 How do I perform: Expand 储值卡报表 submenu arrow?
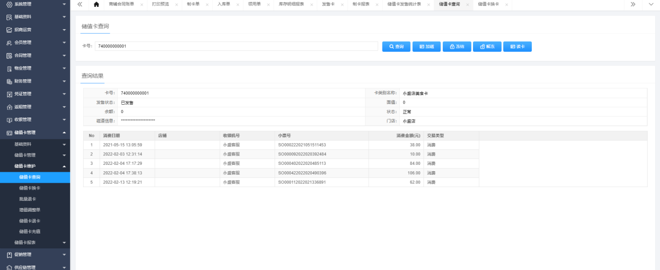point(64,242)
